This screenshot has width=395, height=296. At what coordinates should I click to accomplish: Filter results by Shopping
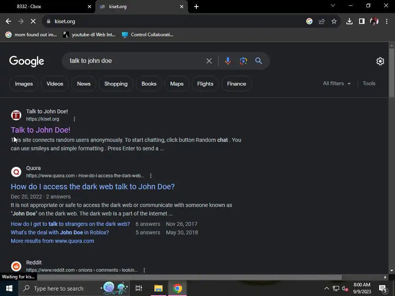click(116, 84)
